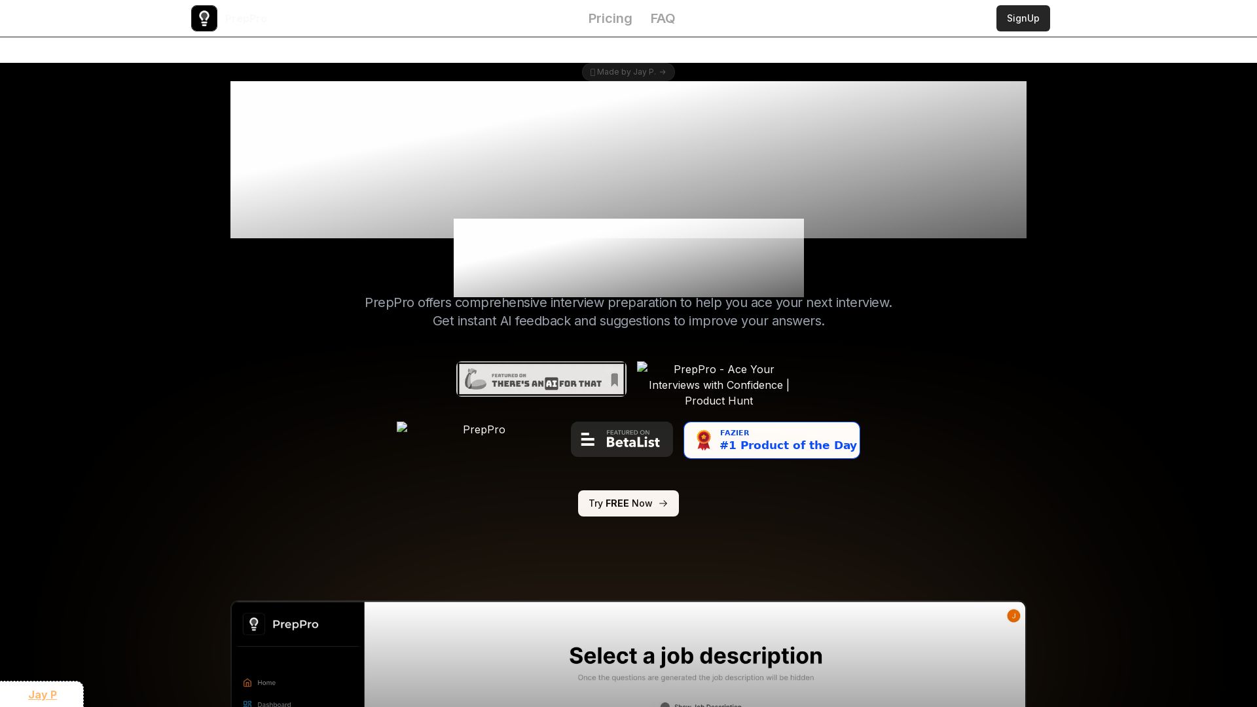Open the 'Made by Jay P.' badge link
The image size is (1257, 707).
pyautogui.click(x=628, y=72)
